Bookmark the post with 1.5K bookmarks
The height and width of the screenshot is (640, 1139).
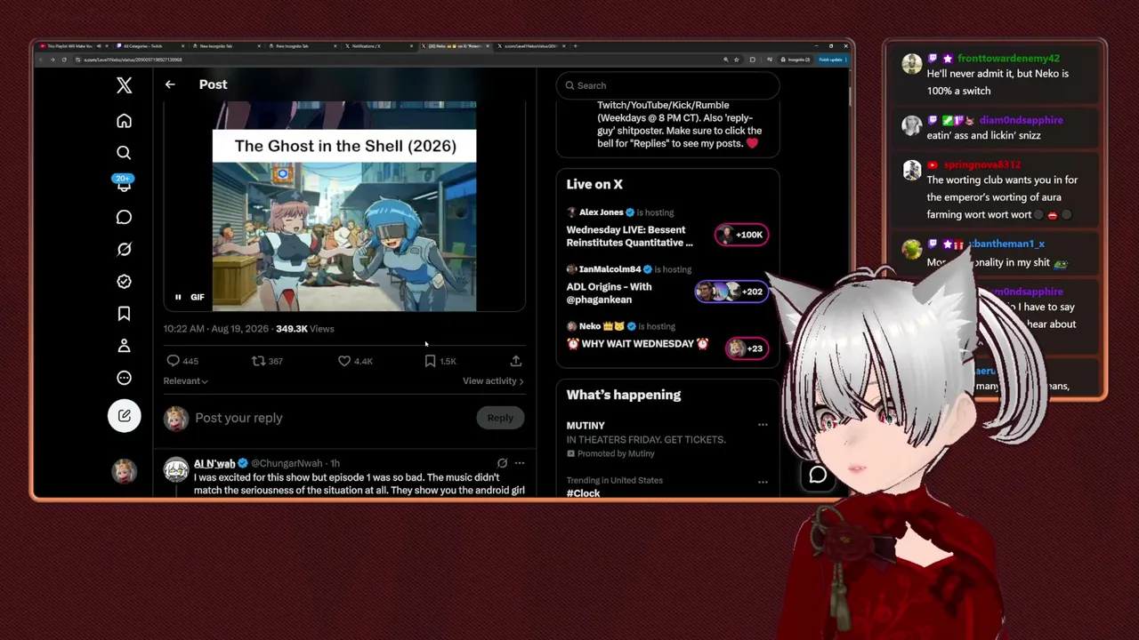pos(440,361)
